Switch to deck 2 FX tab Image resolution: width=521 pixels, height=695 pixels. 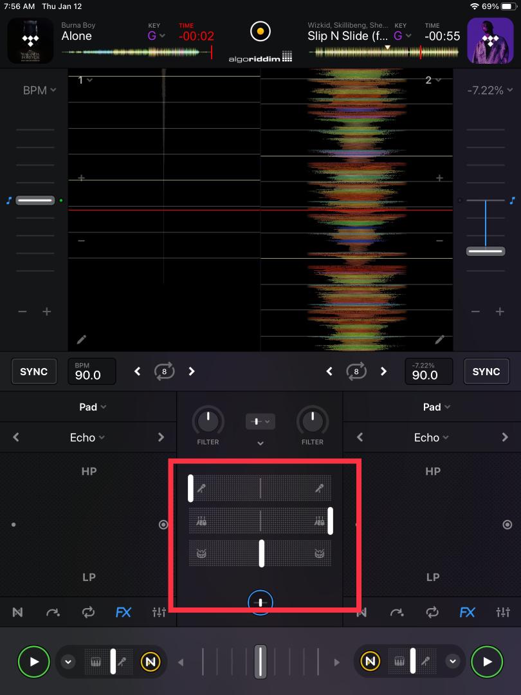(x=467, y=613)
